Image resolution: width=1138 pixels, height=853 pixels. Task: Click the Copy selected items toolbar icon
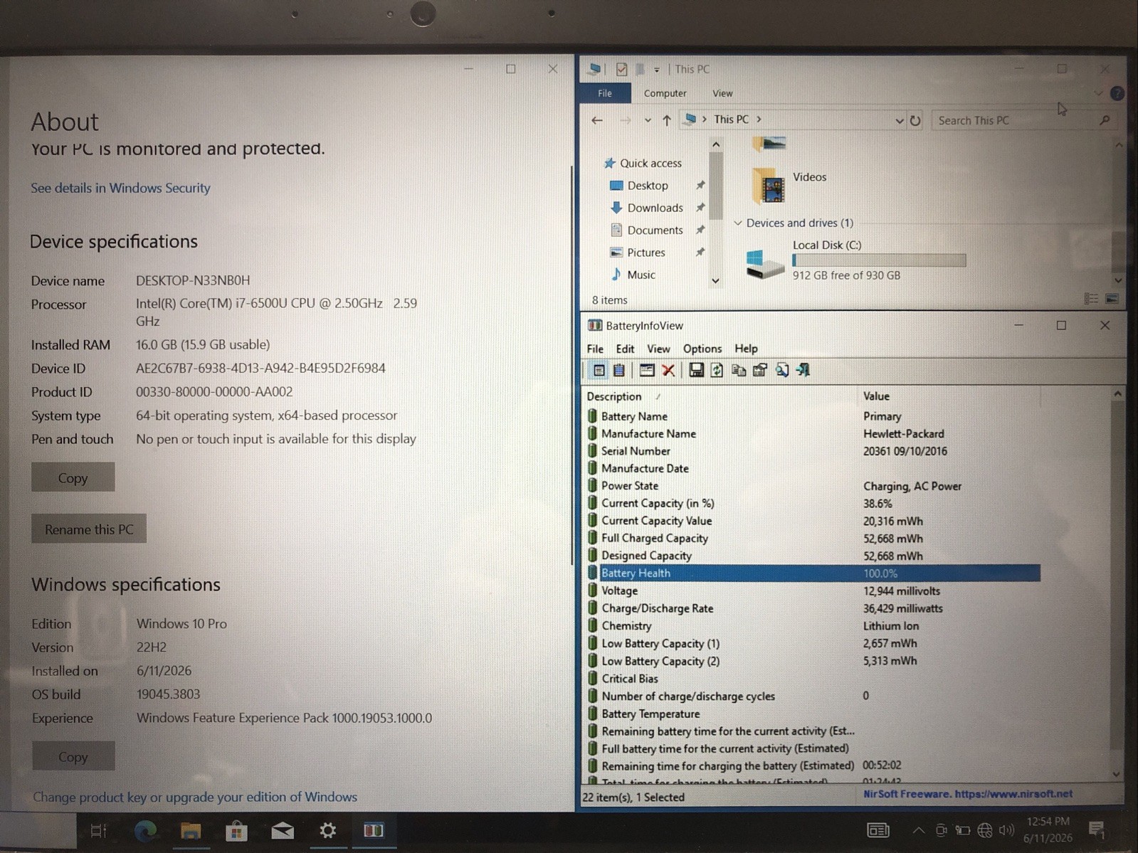pyautogui.click(x=739, y=370)
